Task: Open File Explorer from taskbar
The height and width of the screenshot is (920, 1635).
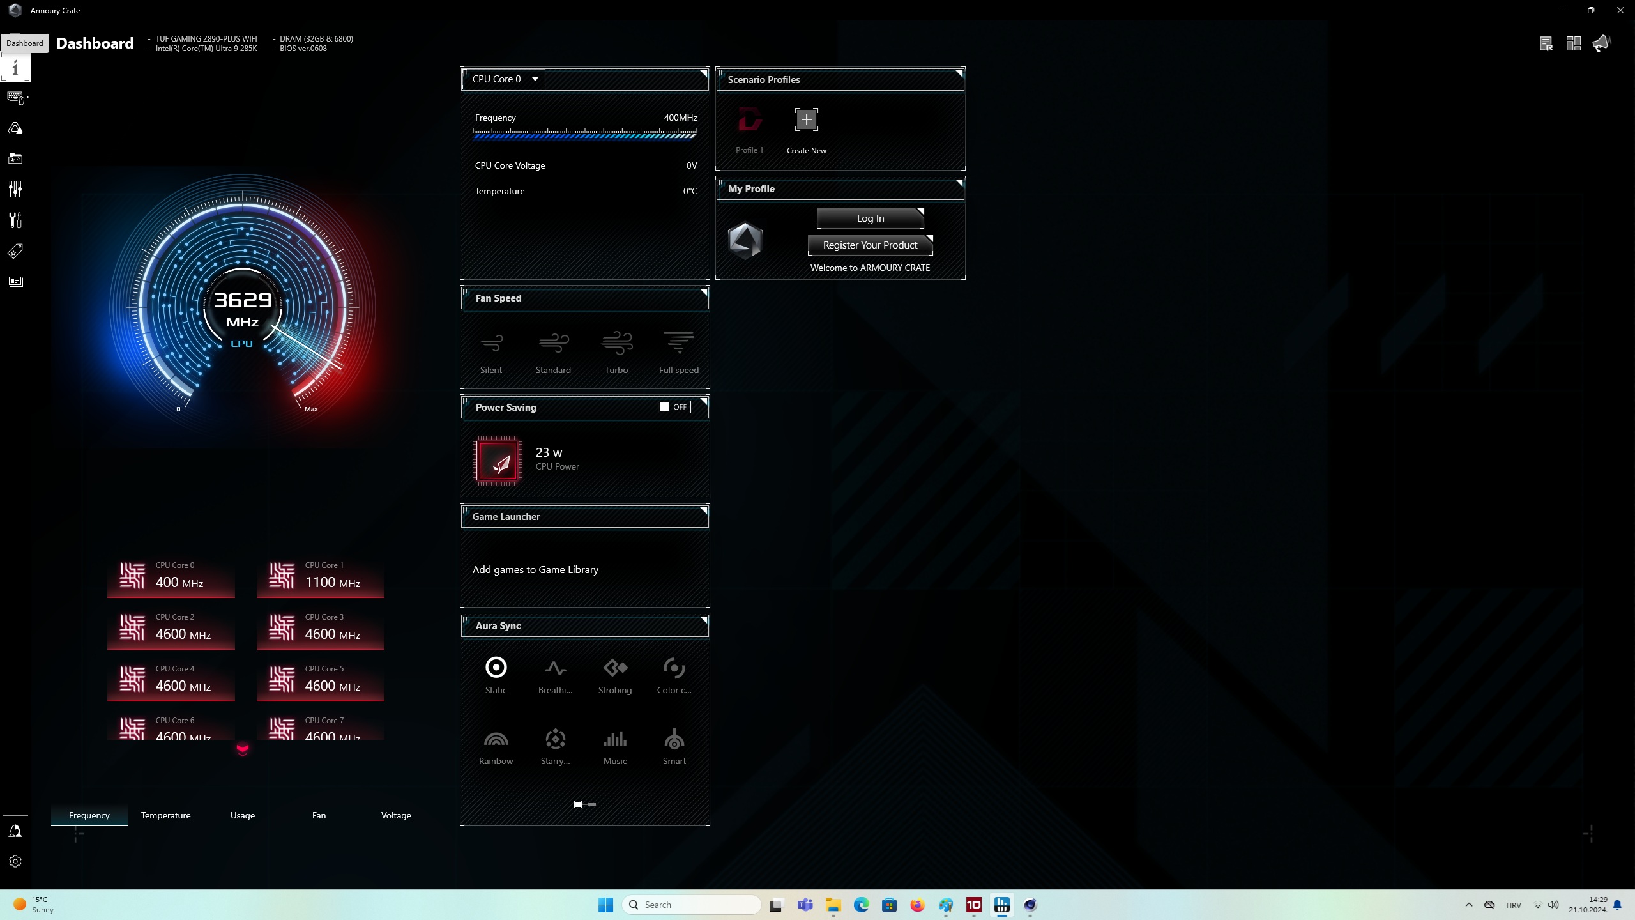Action: (833, 905)
